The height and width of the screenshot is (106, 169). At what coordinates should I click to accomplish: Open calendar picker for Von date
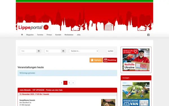pos(39,51)
